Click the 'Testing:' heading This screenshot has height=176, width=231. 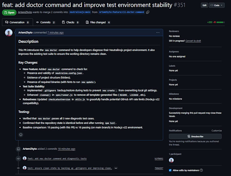(x=24, y=112)
